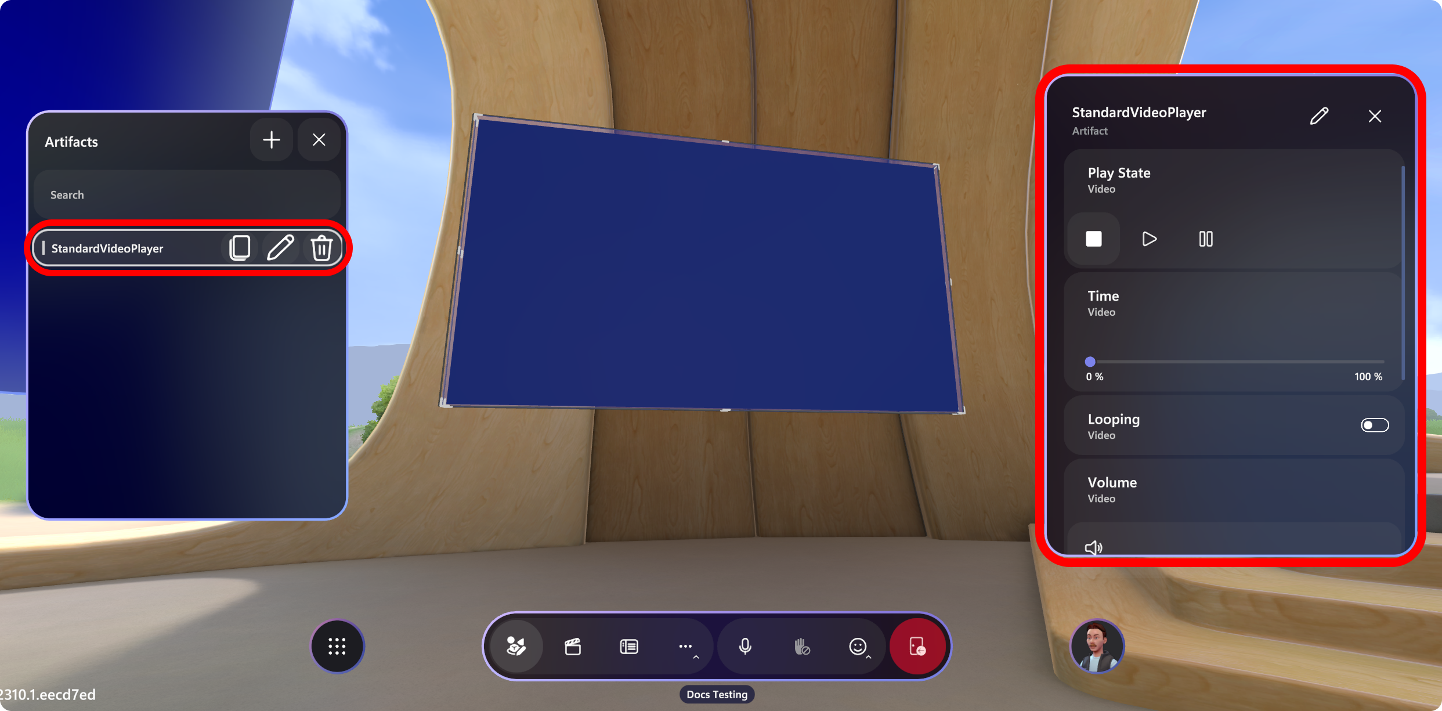Image resolution: width=1442 pixels, height=711 pixels.
Task: Click the edit pencil icon on artifact
Action: pos(280,248)
